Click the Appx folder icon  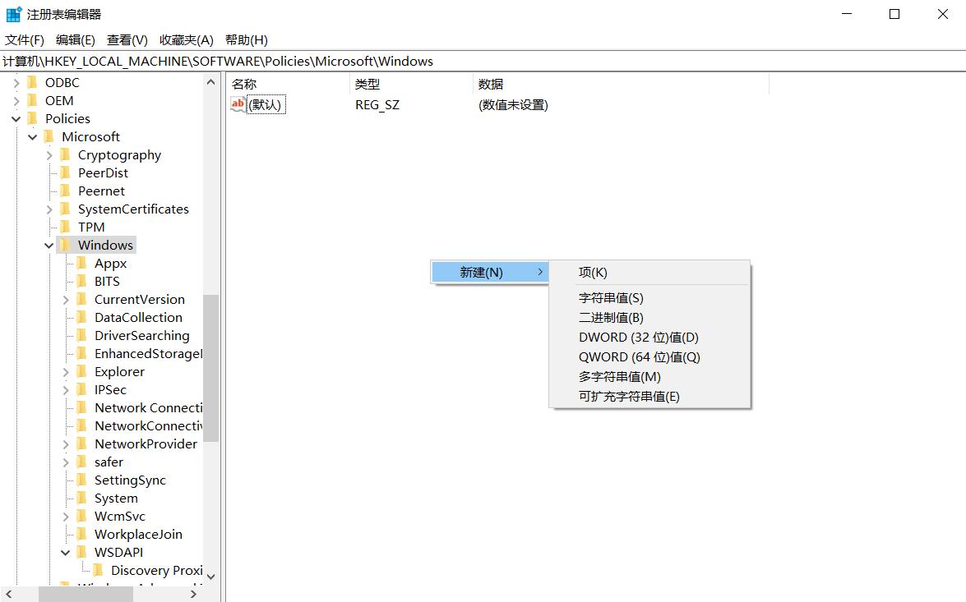tap(82, 263)
